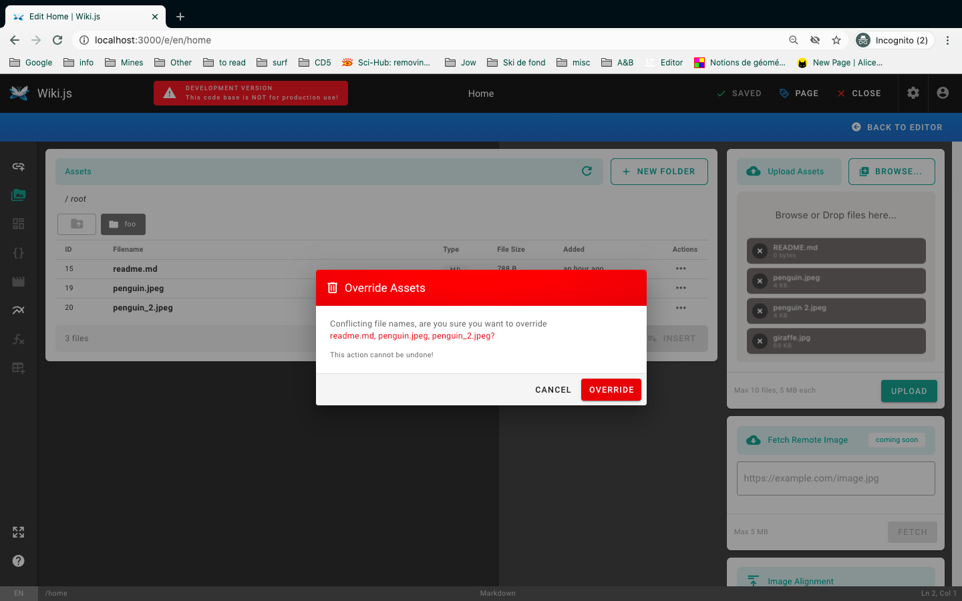Click the INSERT asset button
The image size is (962, 601).
(x=672, y=339)
